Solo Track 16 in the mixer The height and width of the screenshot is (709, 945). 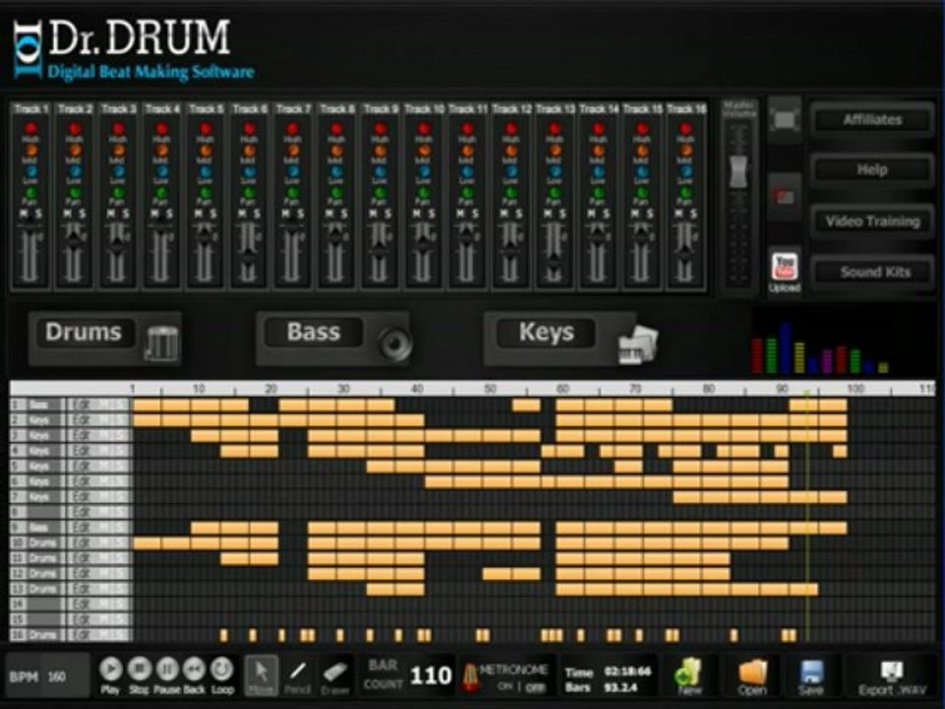coord(693,214)
